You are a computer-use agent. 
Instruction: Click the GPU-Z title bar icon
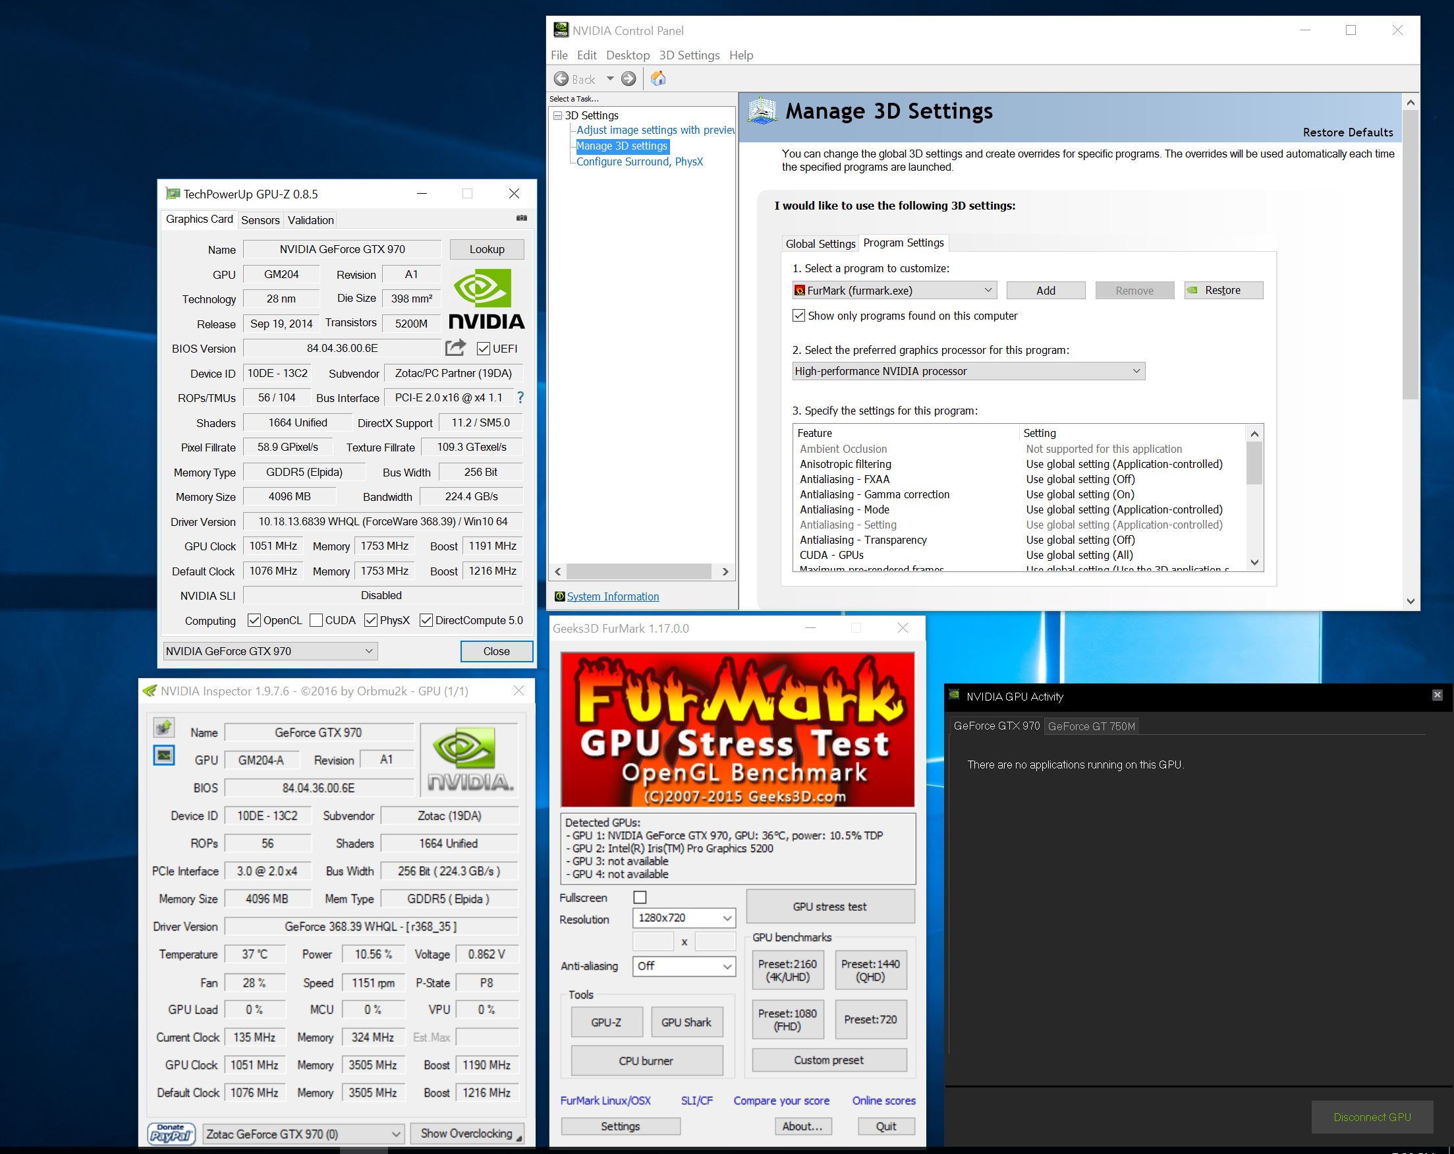(173, 194)
